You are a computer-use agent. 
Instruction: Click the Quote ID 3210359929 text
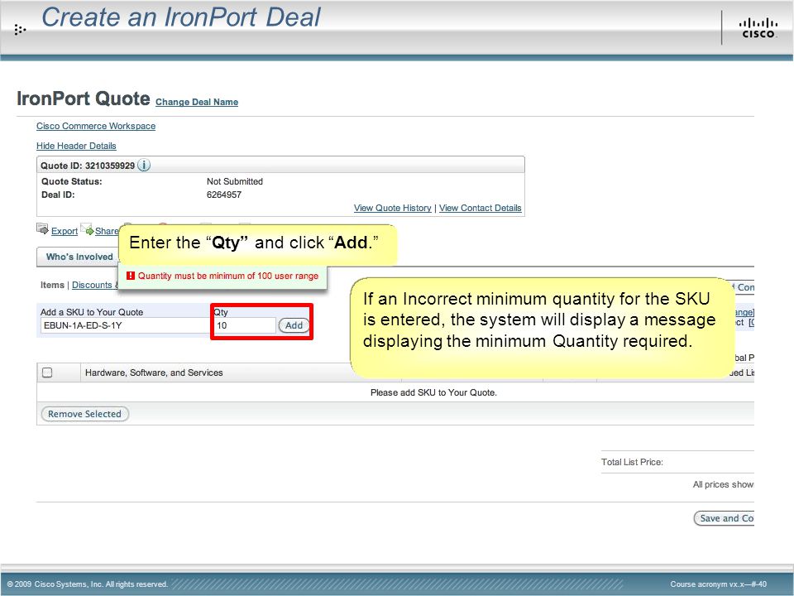88,166
